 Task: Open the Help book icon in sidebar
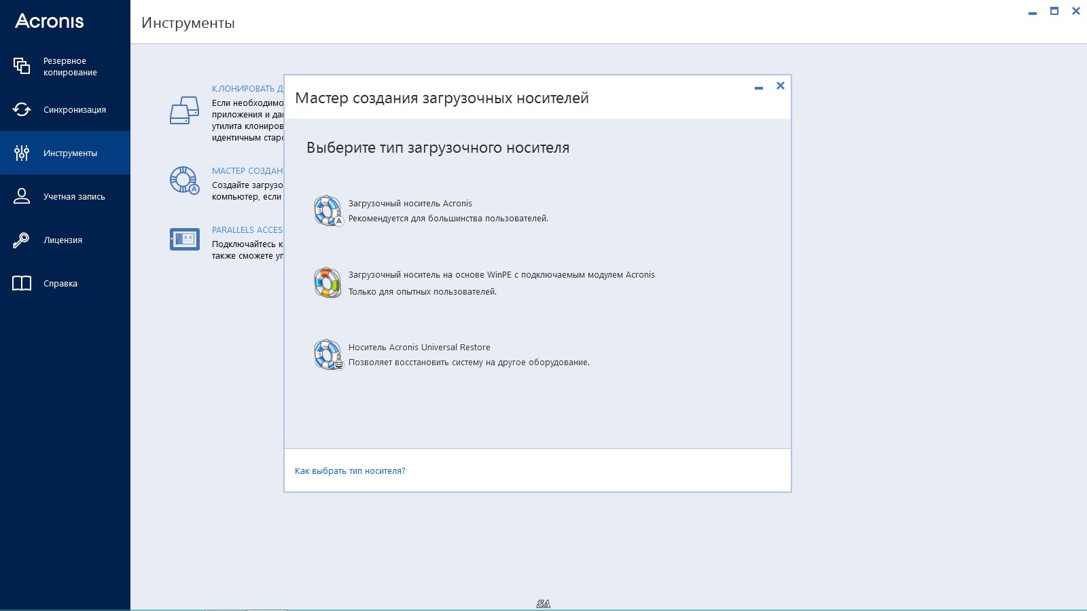(22, 283)
